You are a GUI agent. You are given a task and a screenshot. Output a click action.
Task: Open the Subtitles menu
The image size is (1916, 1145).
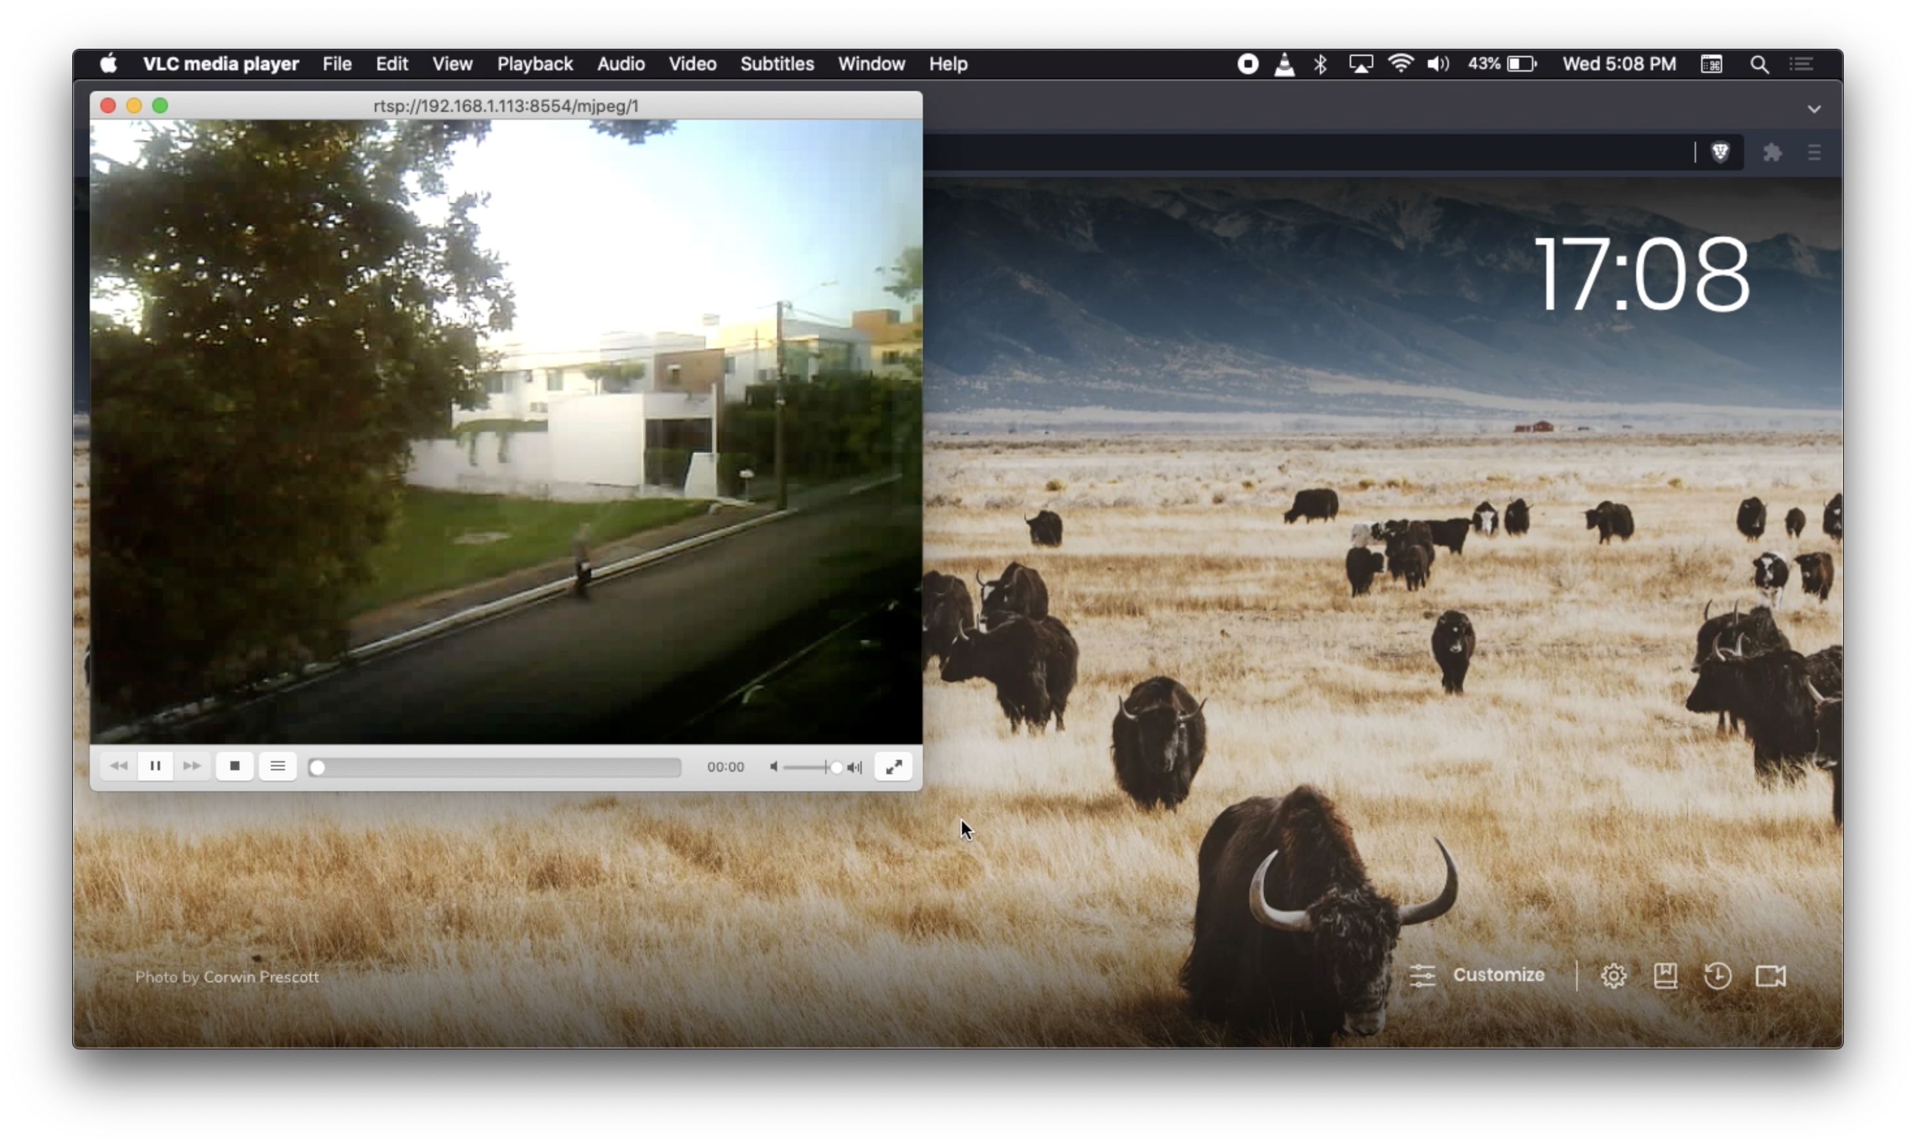point(777,64)
